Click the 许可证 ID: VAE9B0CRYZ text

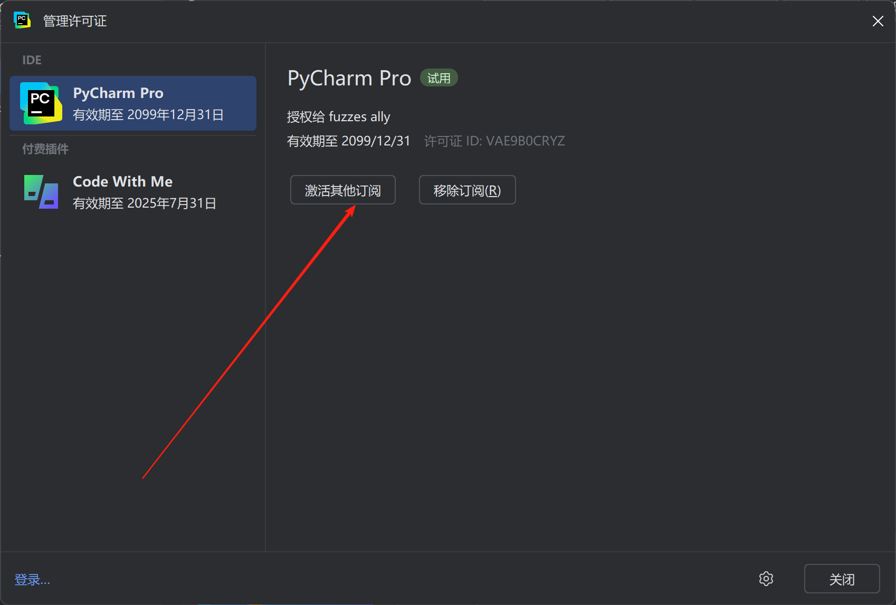(x=494, y=141)
